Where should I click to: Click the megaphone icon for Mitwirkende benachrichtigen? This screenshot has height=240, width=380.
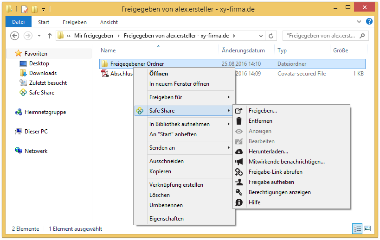[238, 162]
